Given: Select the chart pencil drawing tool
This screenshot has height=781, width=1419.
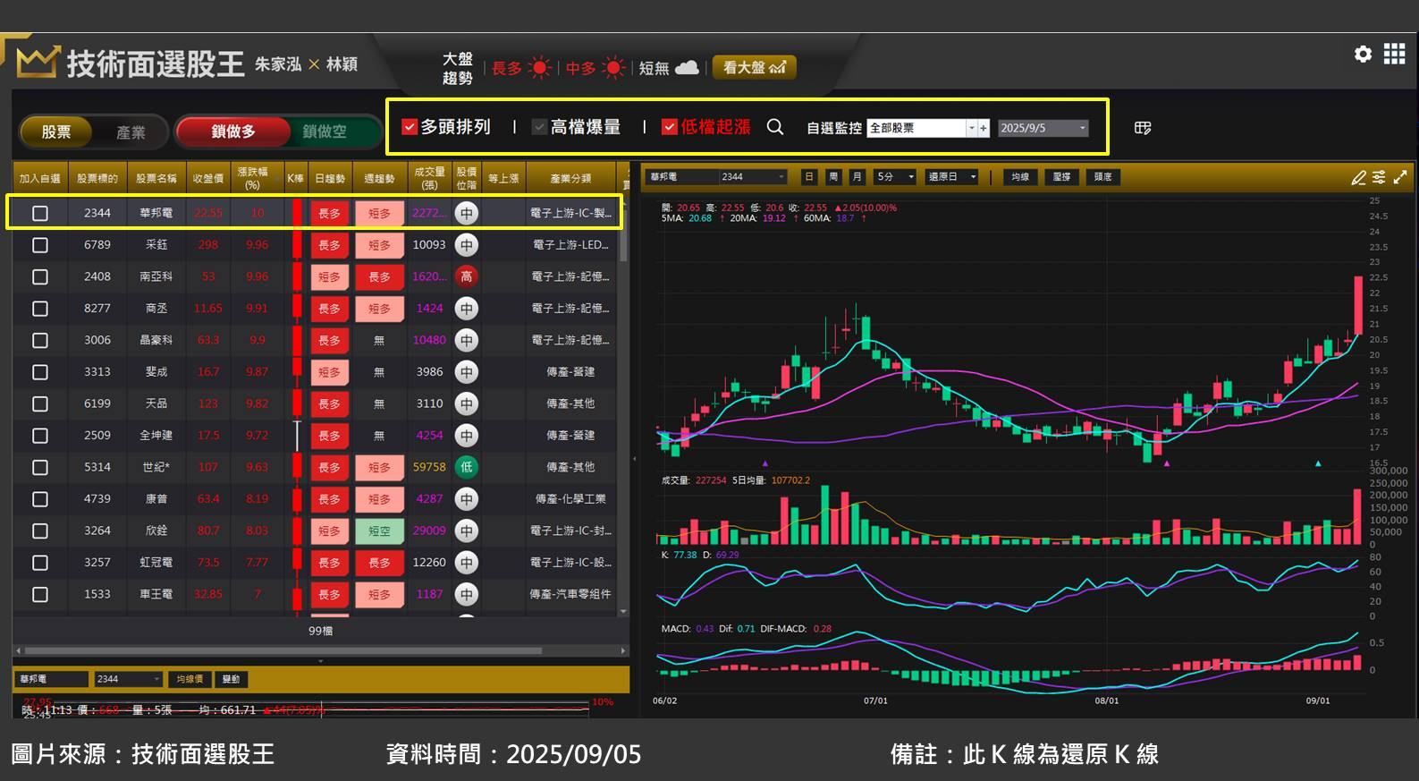Looking at the screenshot, I should pyautogui.click(x=1358, y=177).
